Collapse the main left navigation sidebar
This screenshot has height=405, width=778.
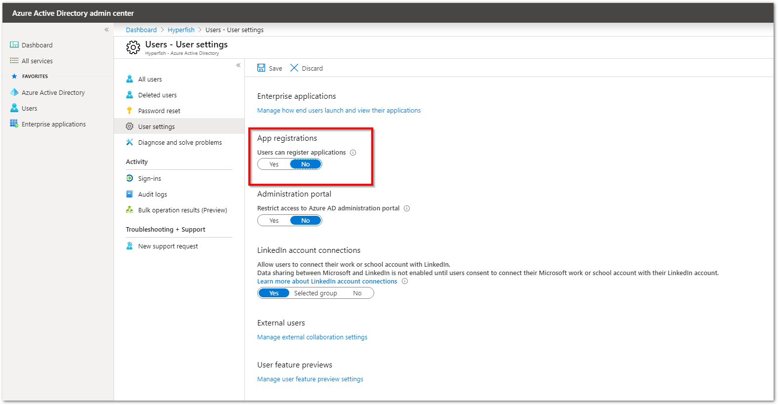coord(107,30)
